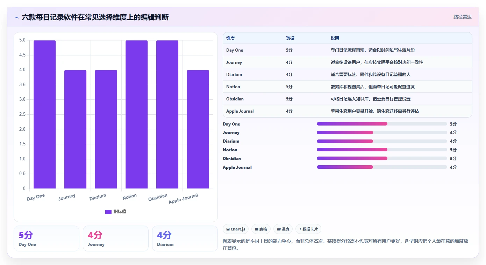Screen dimensions: 486x265
Task: Click the Apple Journal label in the progress list
Action: pos(237,167)
